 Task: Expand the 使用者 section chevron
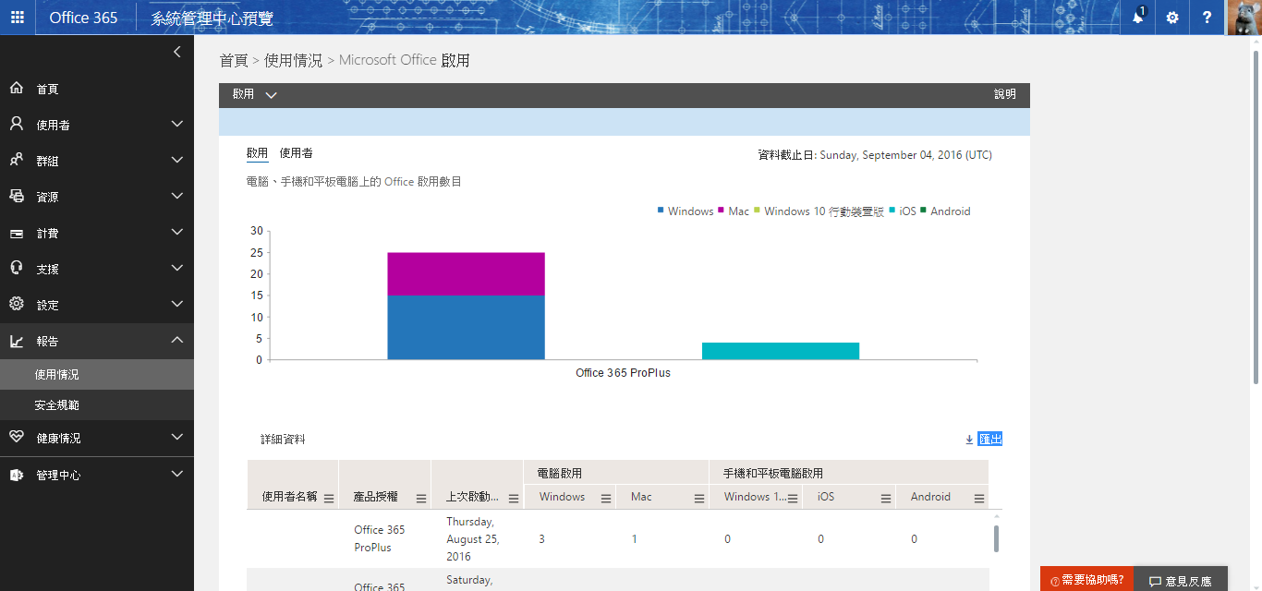177,125
